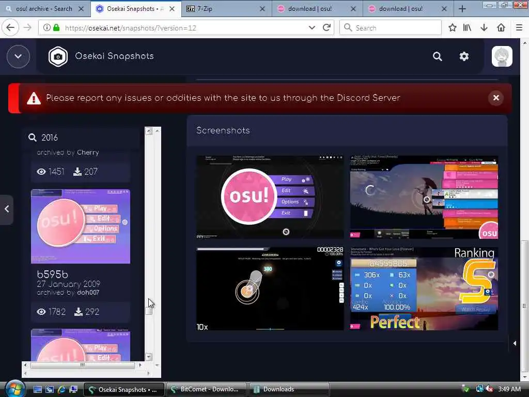Open the Osekai apps dropdown chevron

(18, 56)
